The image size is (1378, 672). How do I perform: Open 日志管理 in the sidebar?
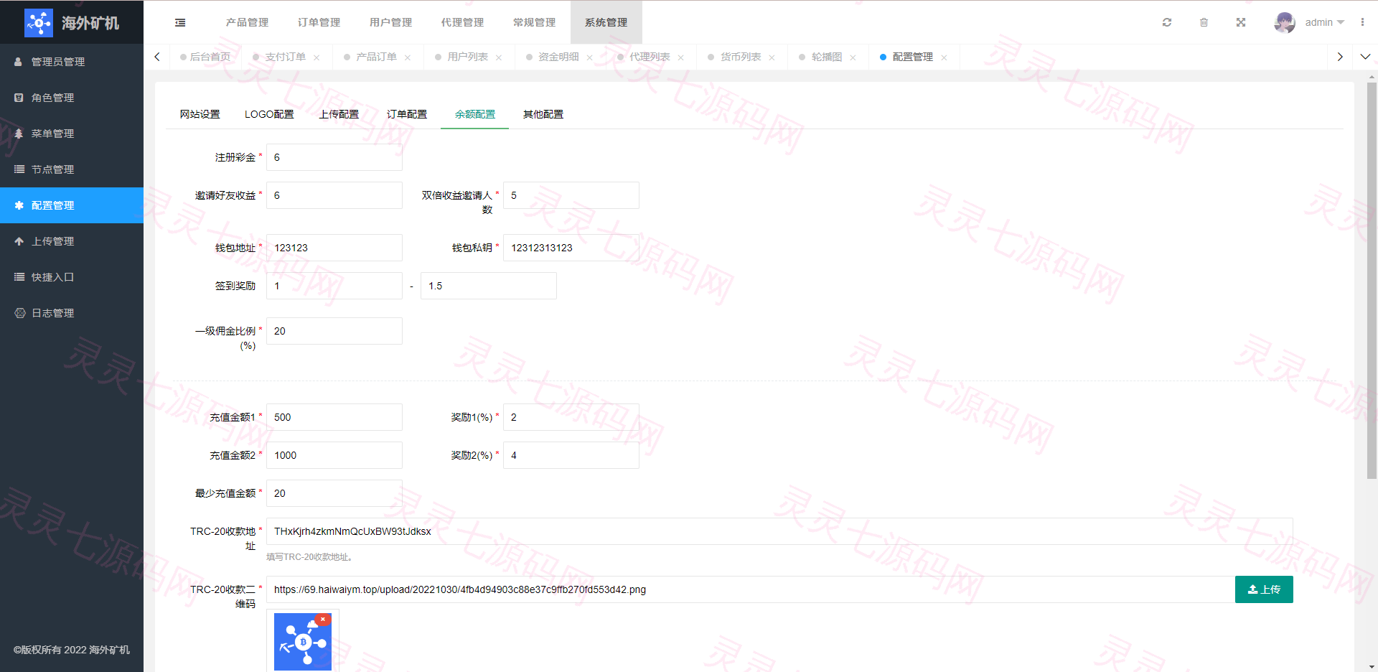point(72,313)
